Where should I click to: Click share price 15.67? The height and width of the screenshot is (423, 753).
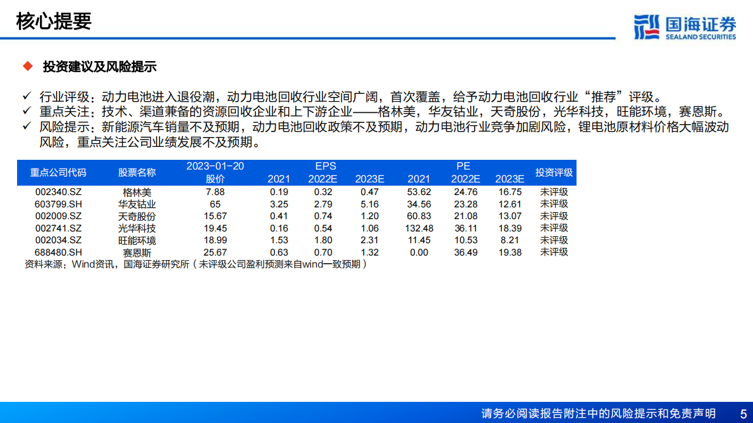click(x=215, y=216)
